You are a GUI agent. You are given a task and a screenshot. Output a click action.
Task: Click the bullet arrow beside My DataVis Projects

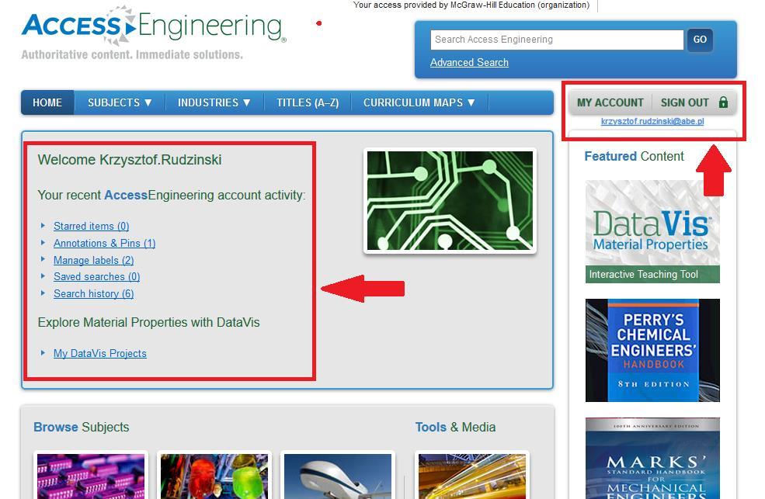[x=43, y=353]
